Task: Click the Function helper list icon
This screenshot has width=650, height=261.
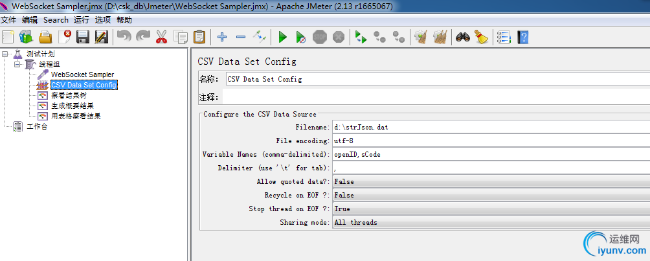Action: (x=504, y=37)
